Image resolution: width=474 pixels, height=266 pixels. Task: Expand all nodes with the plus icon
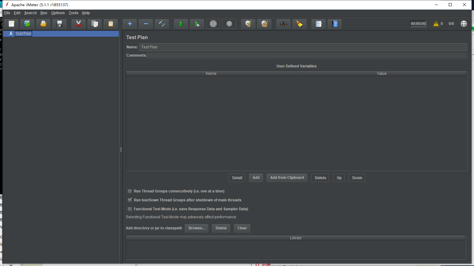coord(130,24)
